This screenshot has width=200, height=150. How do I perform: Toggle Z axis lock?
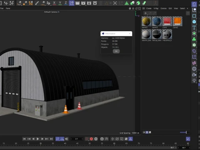pyautogui.click(x=66, y=3)
